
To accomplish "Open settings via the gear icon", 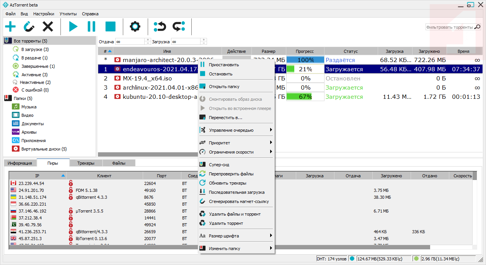I will (x=135, y=26).
